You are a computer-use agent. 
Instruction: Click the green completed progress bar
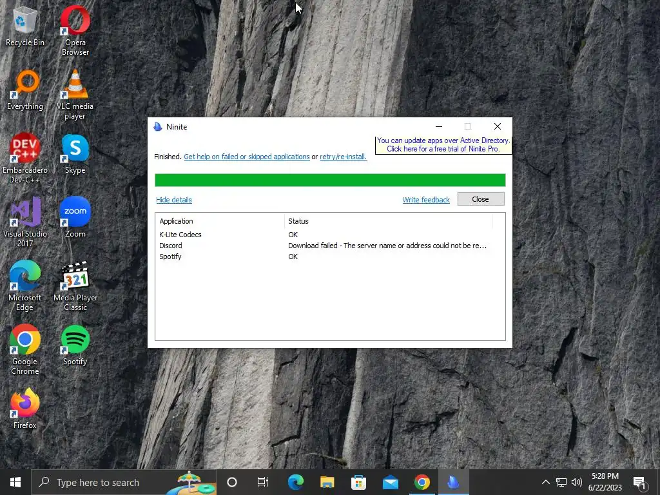point(330,180)
